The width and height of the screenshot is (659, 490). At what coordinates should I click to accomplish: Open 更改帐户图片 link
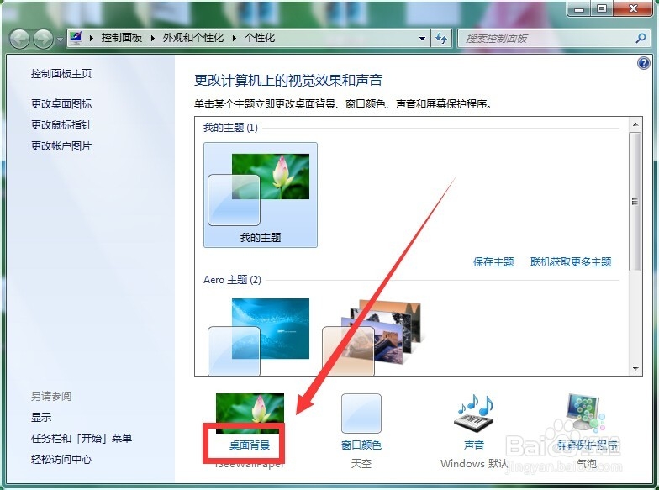[61, 146]
